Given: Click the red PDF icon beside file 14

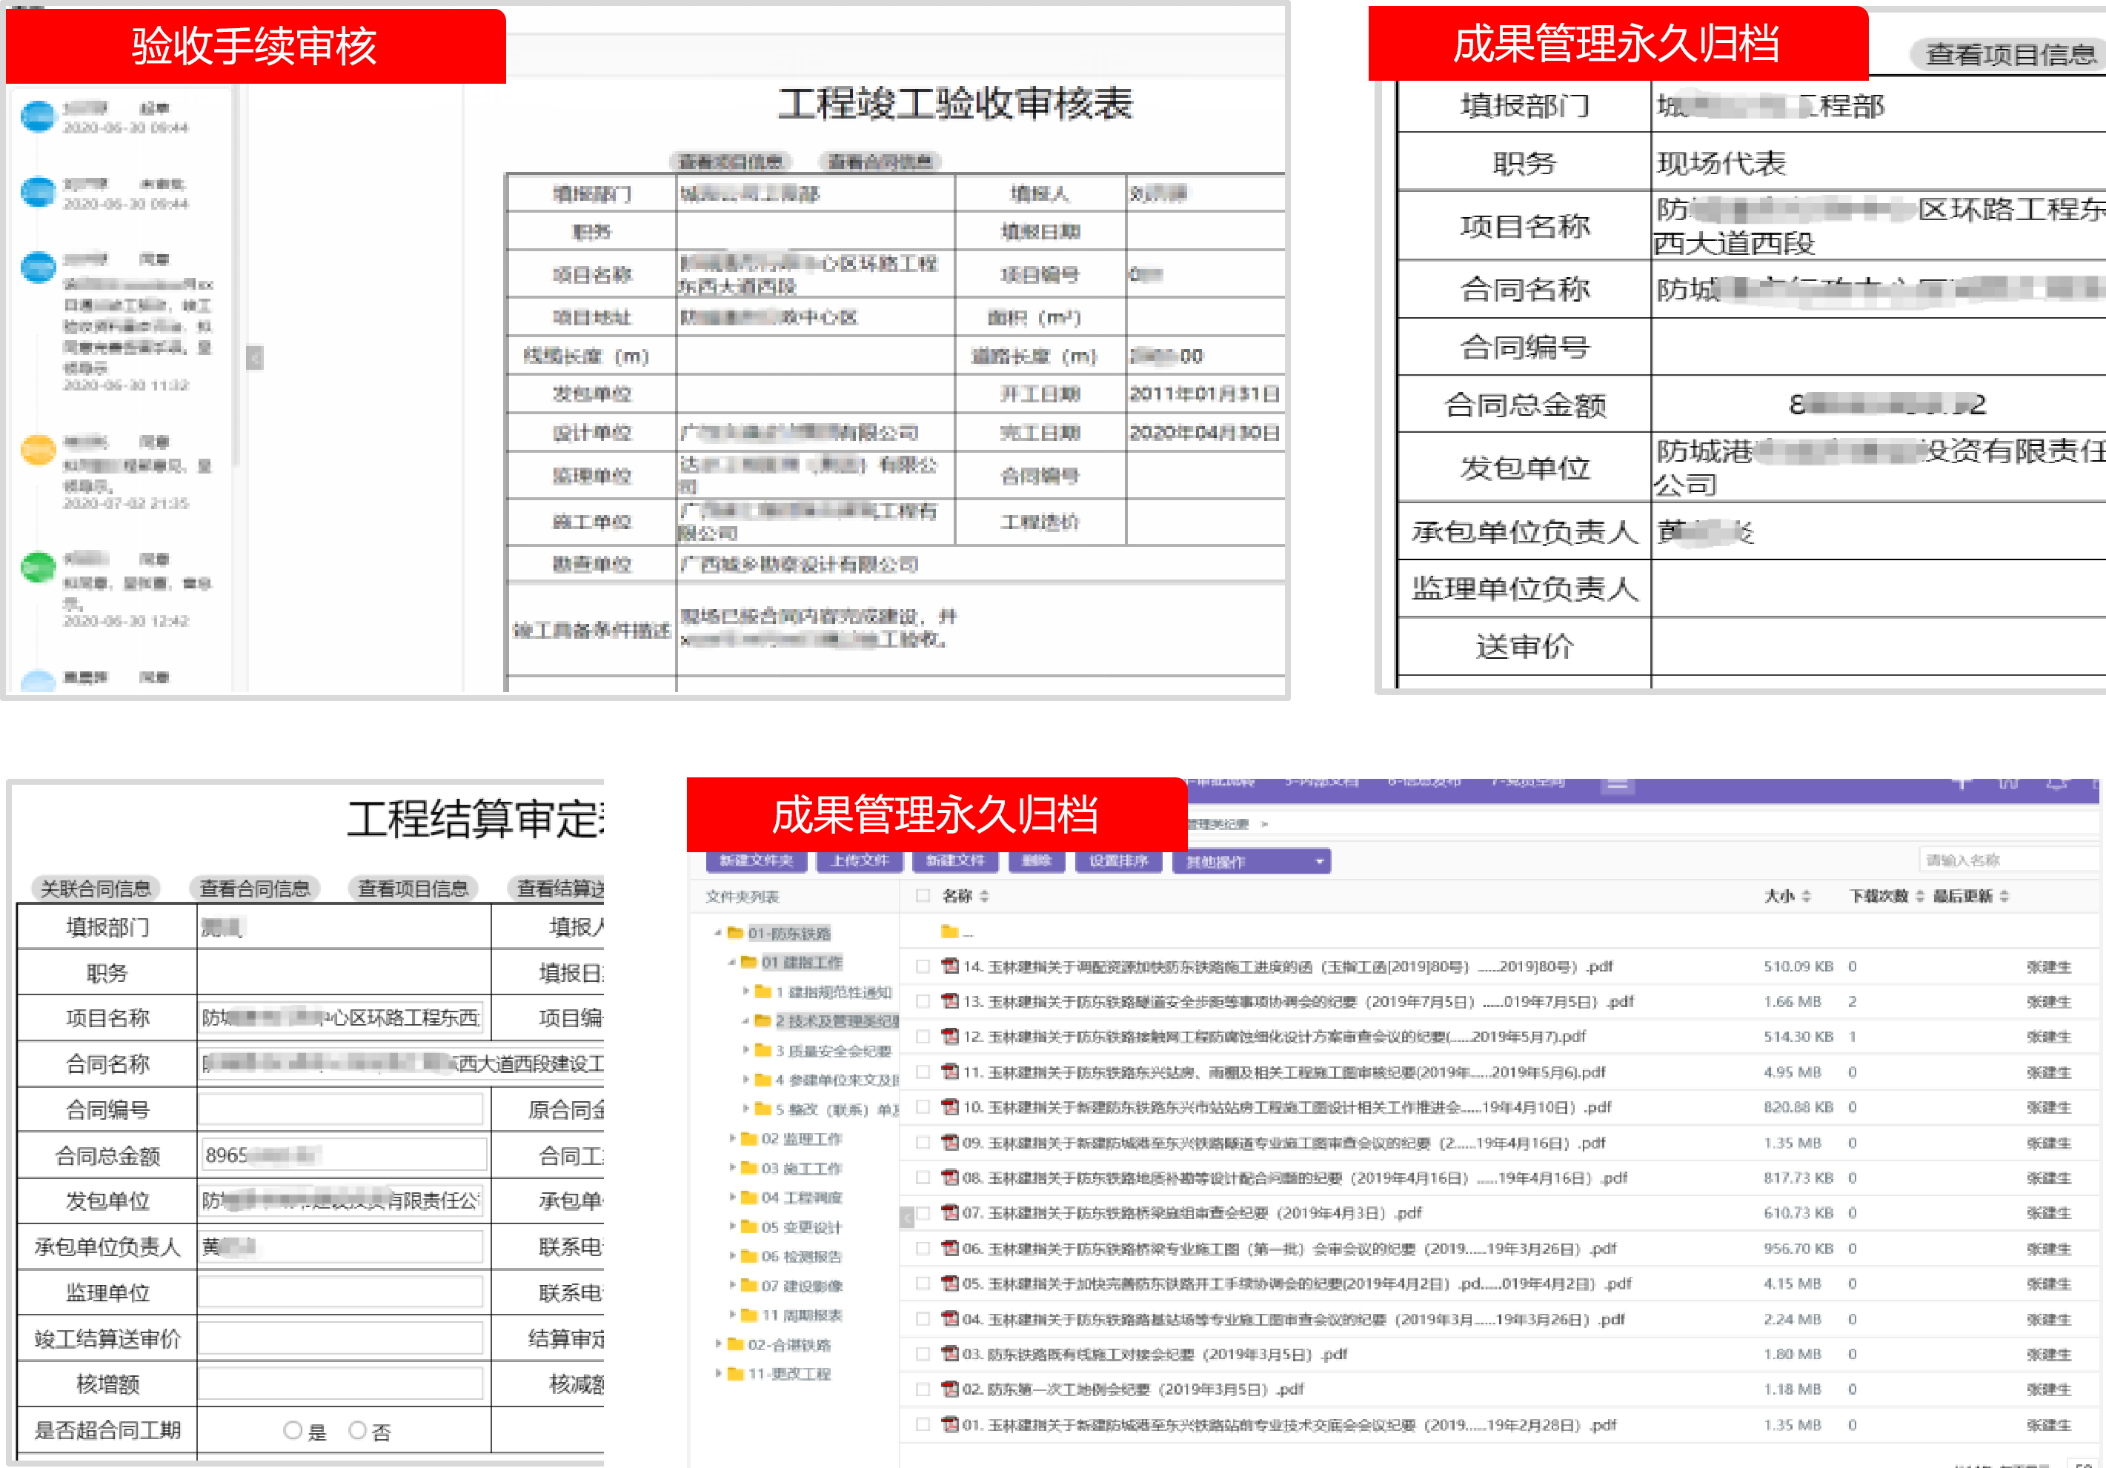Looking at the screenshot, I should pos(949,966).
